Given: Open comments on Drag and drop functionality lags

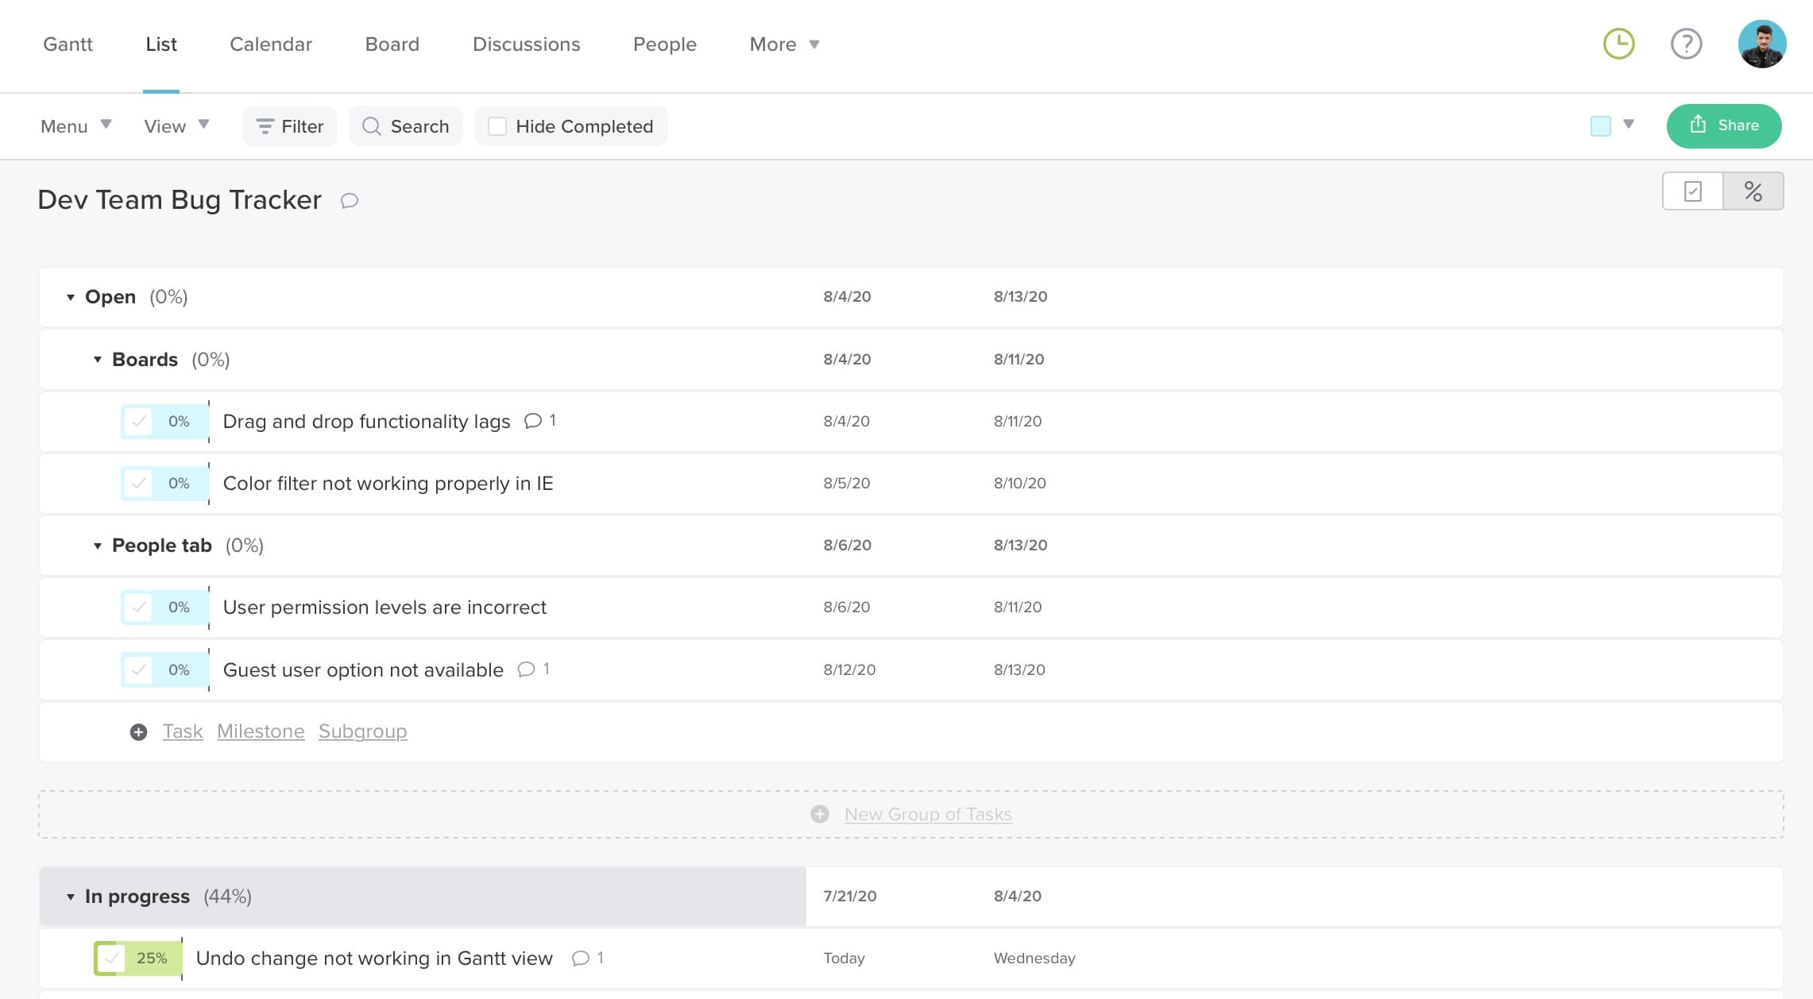Looking at the screenshot, I should point(532,421).
